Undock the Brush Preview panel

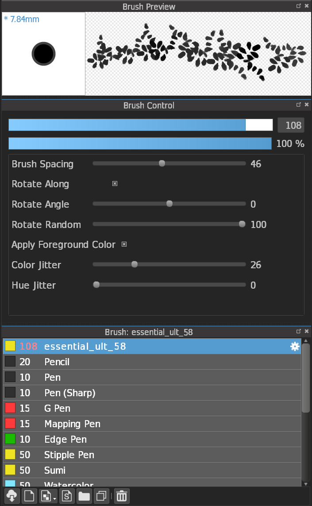pos(299,6)
